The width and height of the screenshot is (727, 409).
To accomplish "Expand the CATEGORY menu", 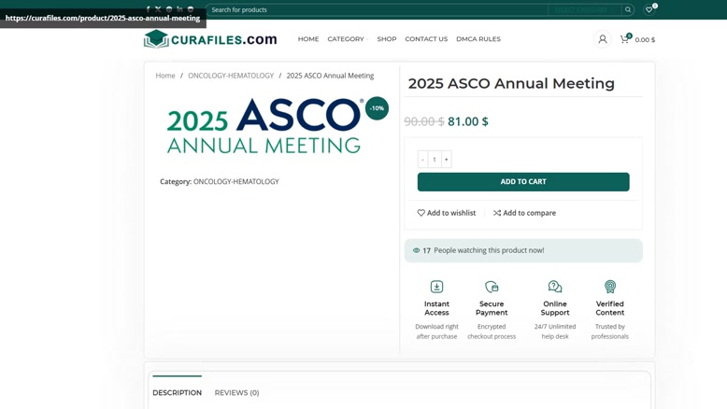I will [348, 39].
